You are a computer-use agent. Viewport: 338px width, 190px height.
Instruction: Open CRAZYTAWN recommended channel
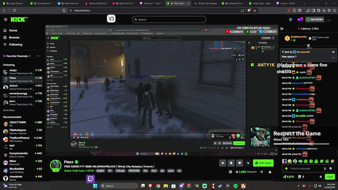22,124
